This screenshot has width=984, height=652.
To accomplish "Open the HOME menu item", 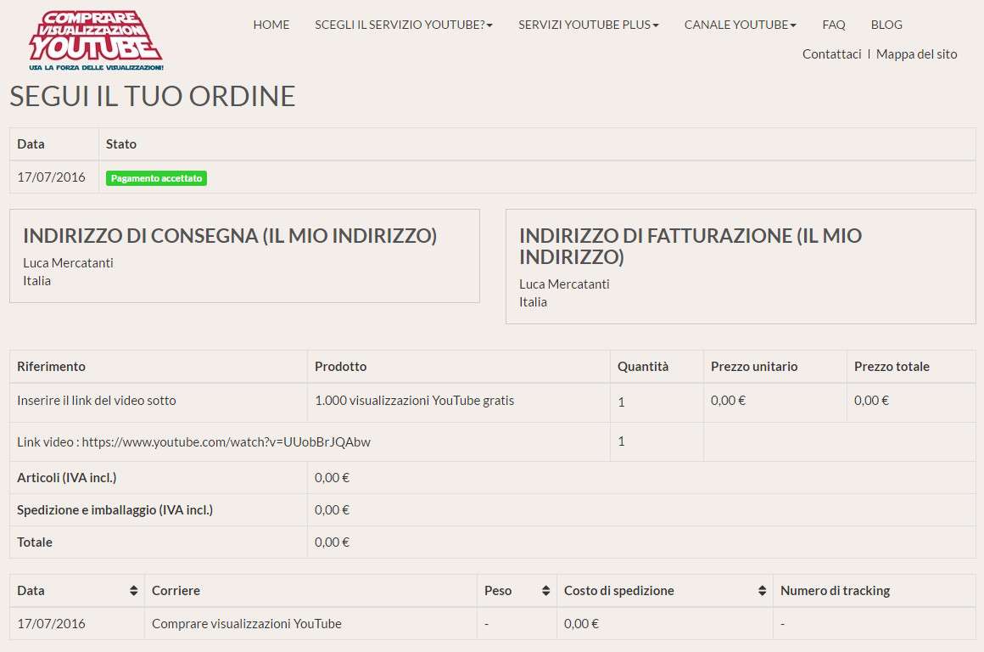I will point(271,25).
